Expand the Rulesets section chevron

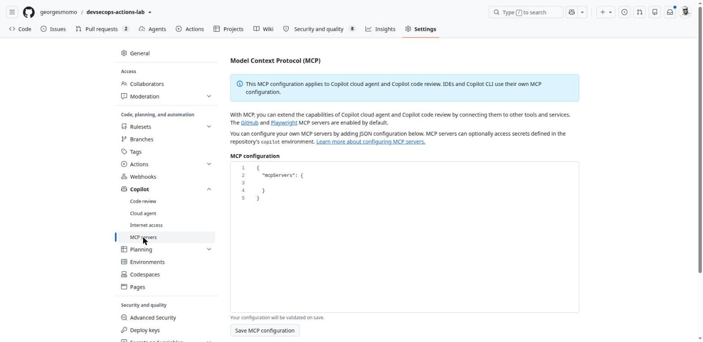pos(209,127)
